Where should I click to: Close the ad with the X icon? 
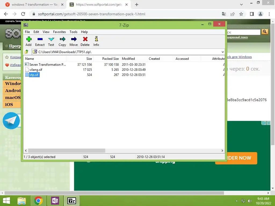tap(268, 123)
